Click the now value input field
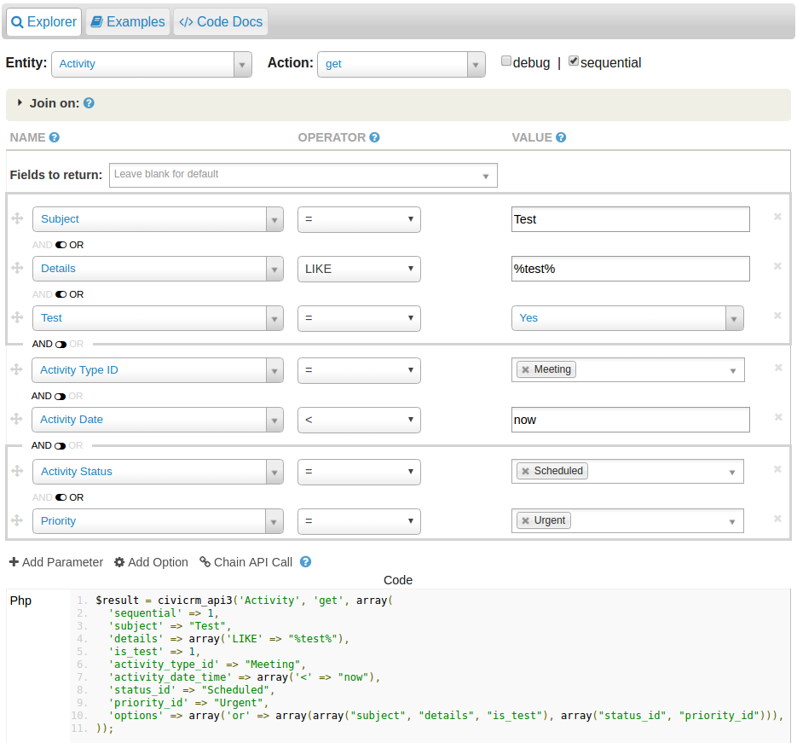The height and width of the screenshot is (743, 797). click(x=630, y=420)
